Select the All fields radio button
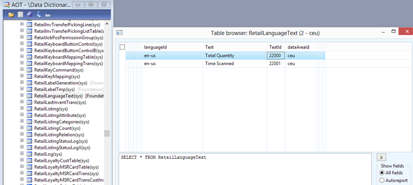Screen dimensions: 413x185 point(382,173)
